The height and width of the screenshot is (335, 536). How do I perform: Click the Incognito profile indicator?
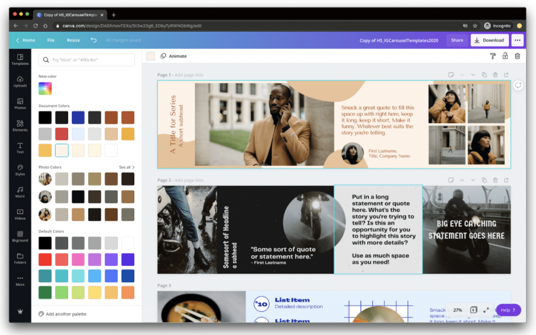pos(498,26)
